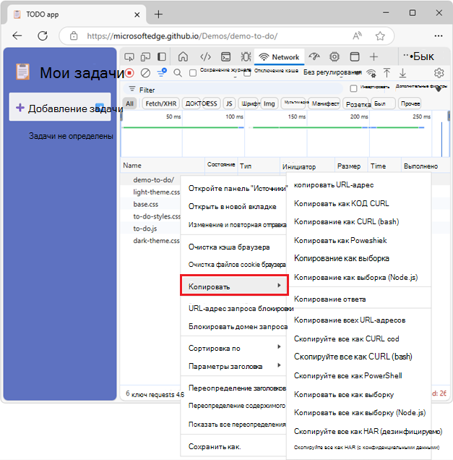453x460 pixels.
Task: Open the Memory chip icon tool
Action: (x=335, y=56)
